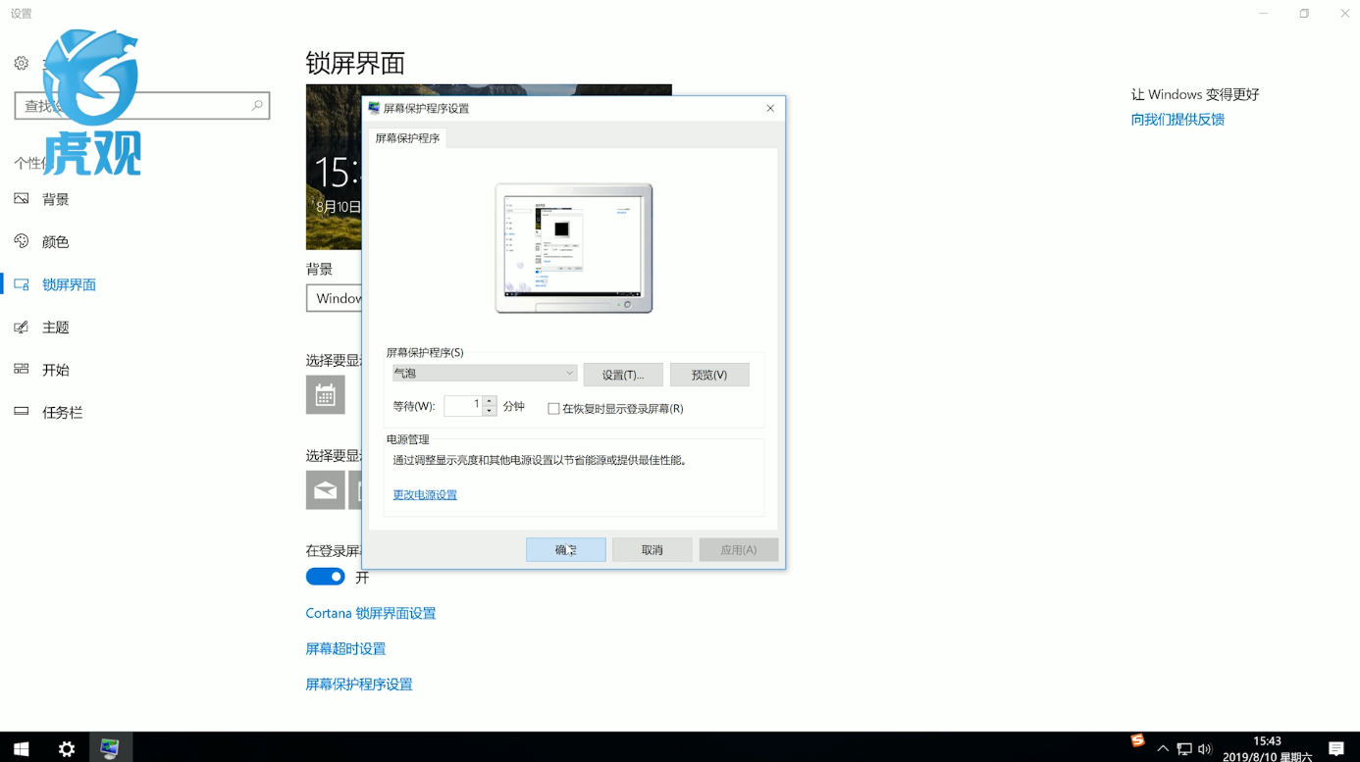Screen dimensions: 1360x762
Task: Open the 屏幕超时设置 link
Action: (345, 649)
